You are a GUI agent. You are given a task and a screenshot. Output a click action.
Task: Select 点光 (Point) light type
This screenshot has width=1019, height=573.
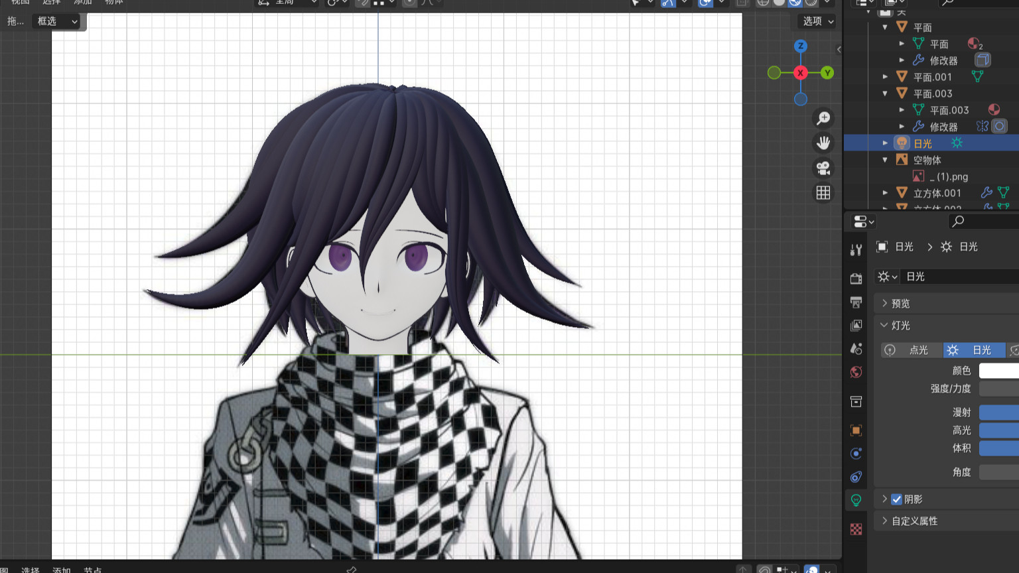(912, 350)
